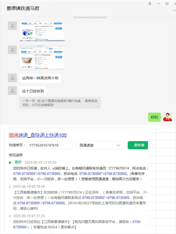Click timestamp 2025-06-19 13:55:03
Screen dimensions: 176x234
40,162
